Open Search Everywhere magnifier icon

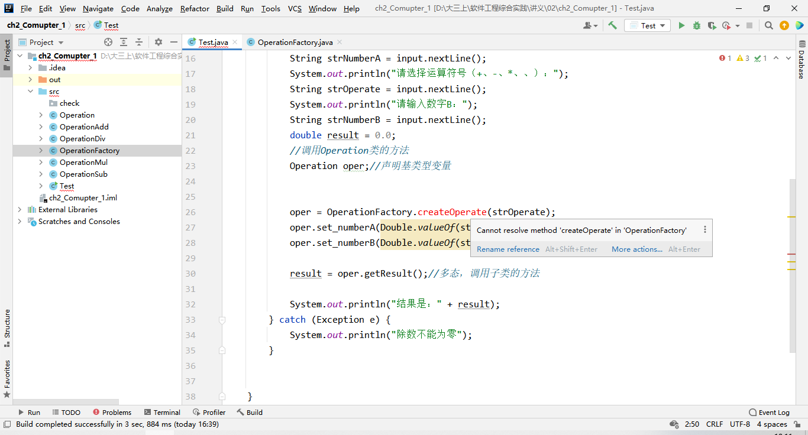coord(768,25)
